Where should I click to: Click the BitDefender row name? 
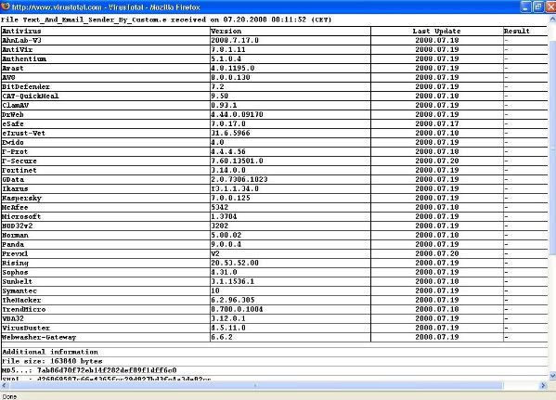(26, 86)
